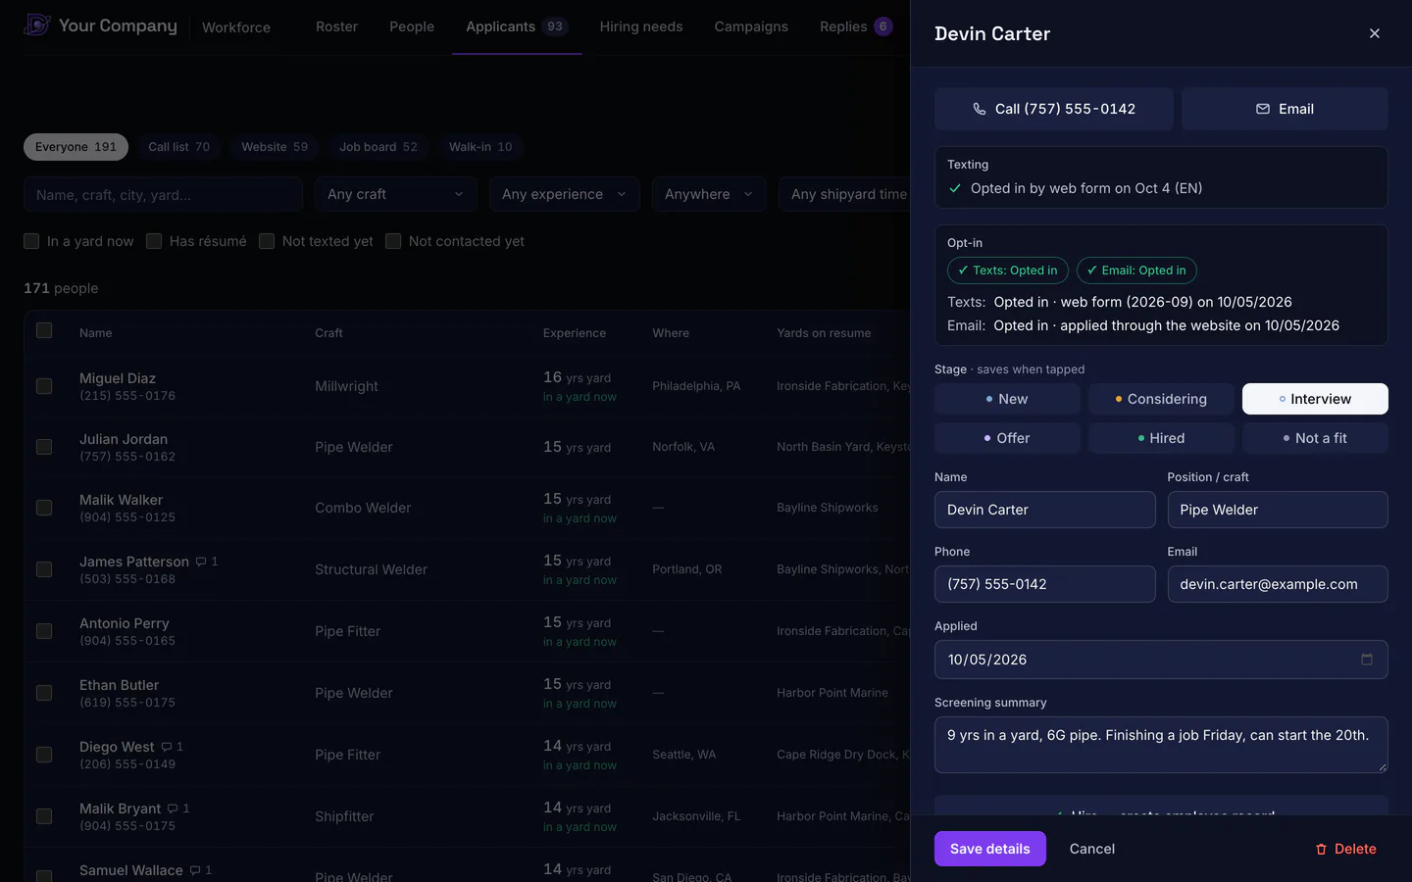Enable the 'Has résumé' filter checkbox

(154, 241)
